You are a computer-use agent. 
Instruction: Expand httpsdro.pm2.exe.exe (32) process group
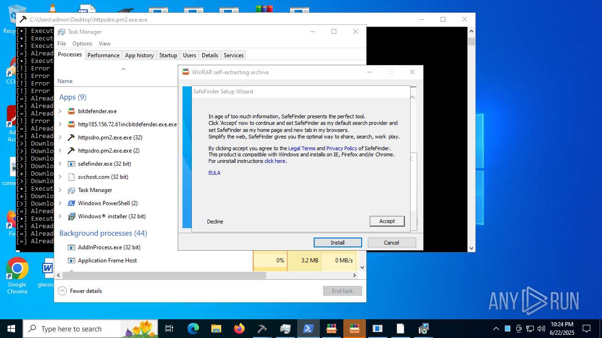[x=60, y=138]
